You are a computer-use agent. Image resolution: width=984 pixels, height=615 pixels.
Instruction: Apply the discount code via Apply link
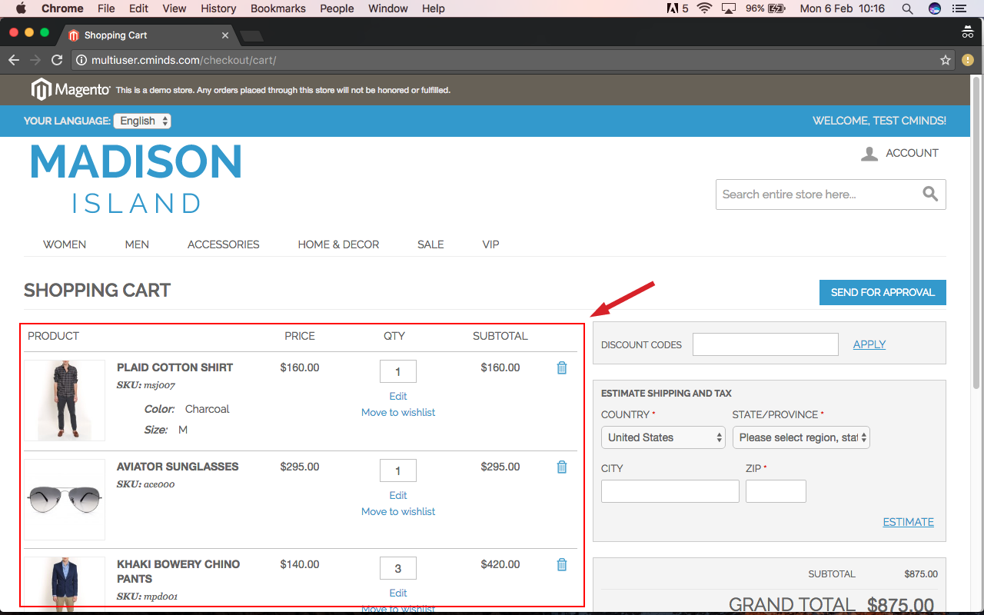tap(869, 344)
